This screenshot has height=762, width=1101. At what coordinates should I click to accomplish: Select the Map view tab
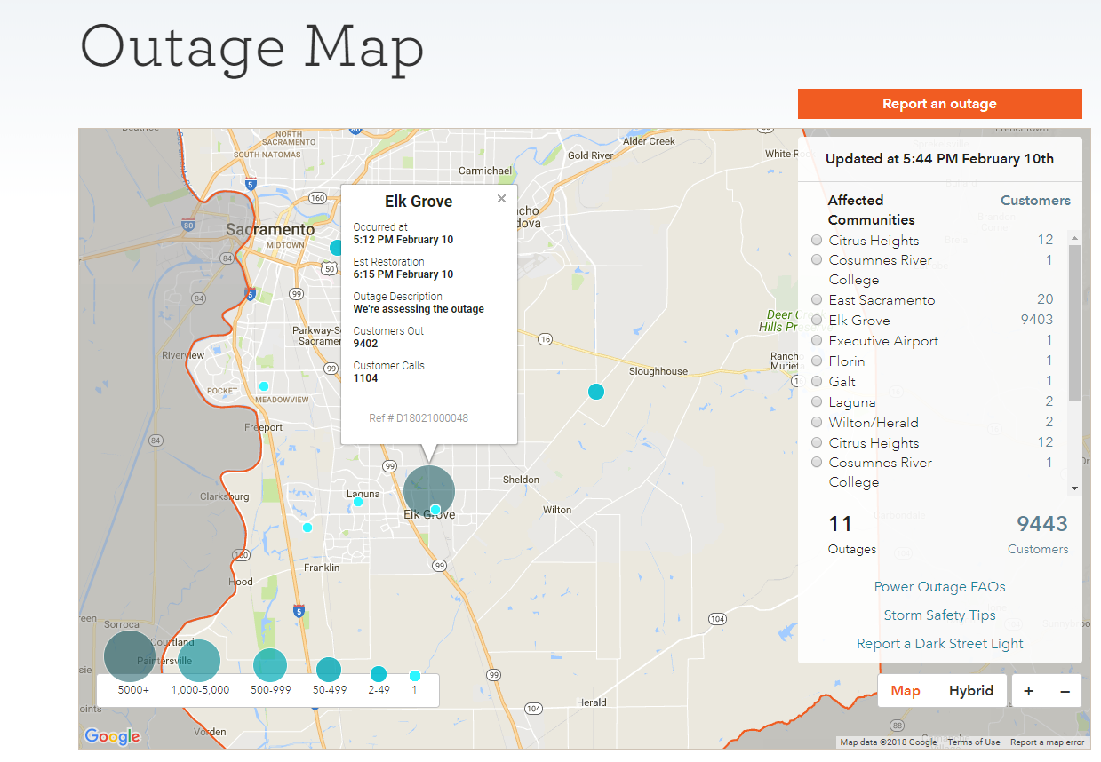906,690
